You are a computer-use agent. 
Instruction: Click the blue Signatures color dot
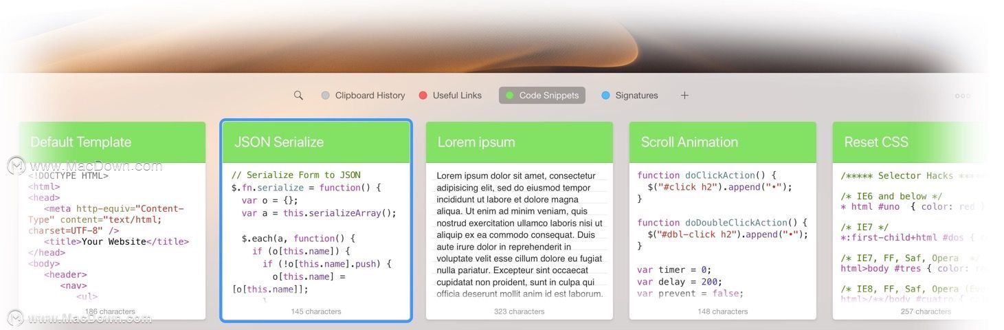pos(605,96)
